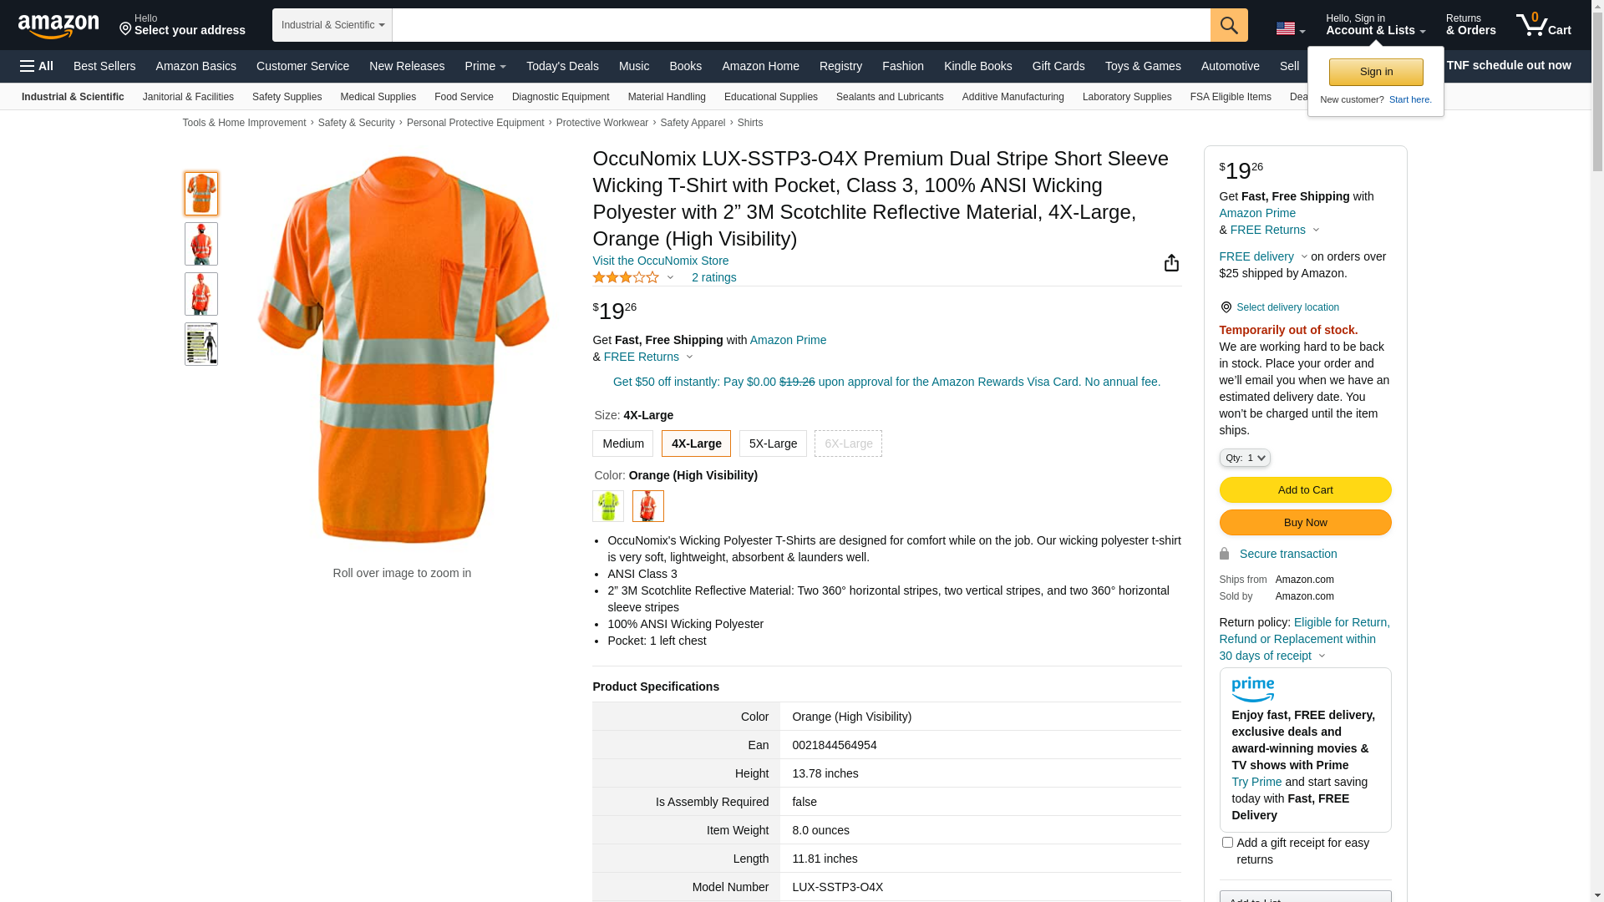The image size is (1604, 902).
Task: Open the Qty quantity dropdown
Action: pyautogui.click(x=1244, y=458)
